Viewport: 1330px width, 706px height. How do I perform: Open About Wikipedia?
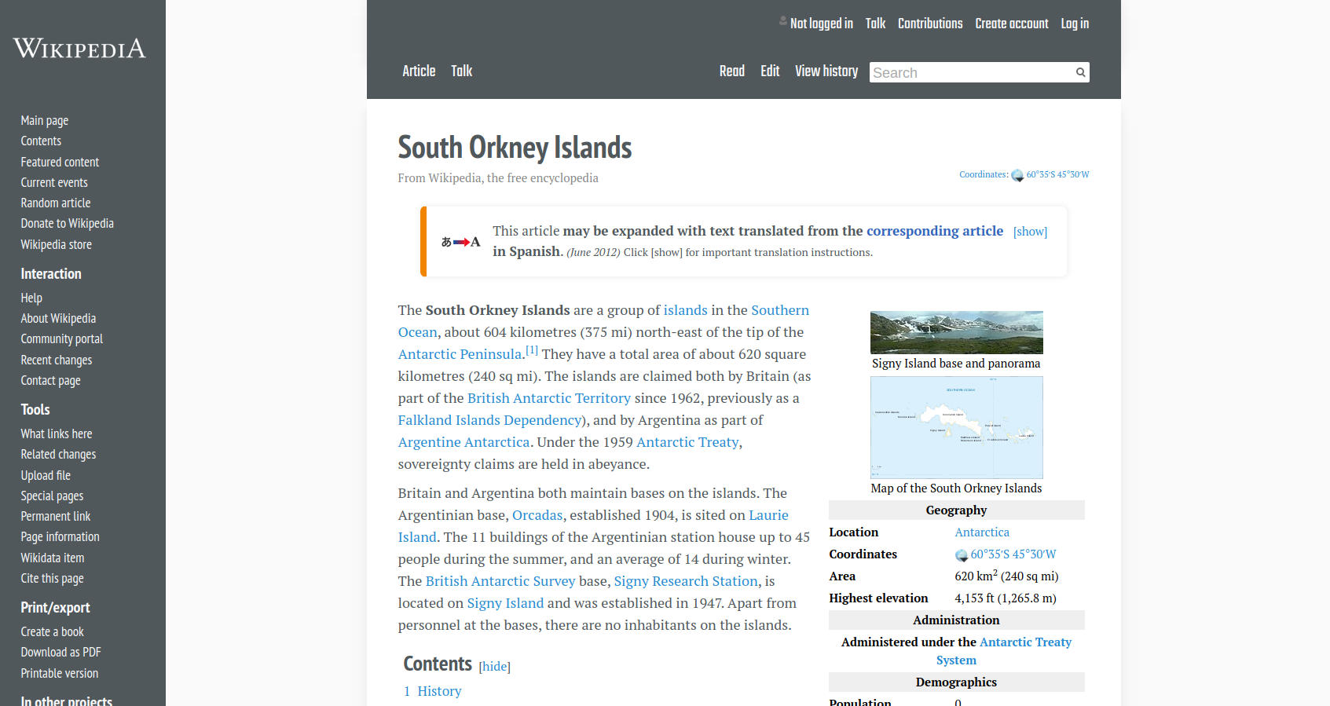pos(58,318)
